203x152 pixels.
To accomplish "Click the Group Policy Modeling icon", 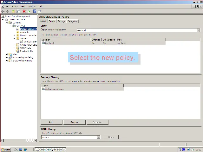I will click(10, 57).
